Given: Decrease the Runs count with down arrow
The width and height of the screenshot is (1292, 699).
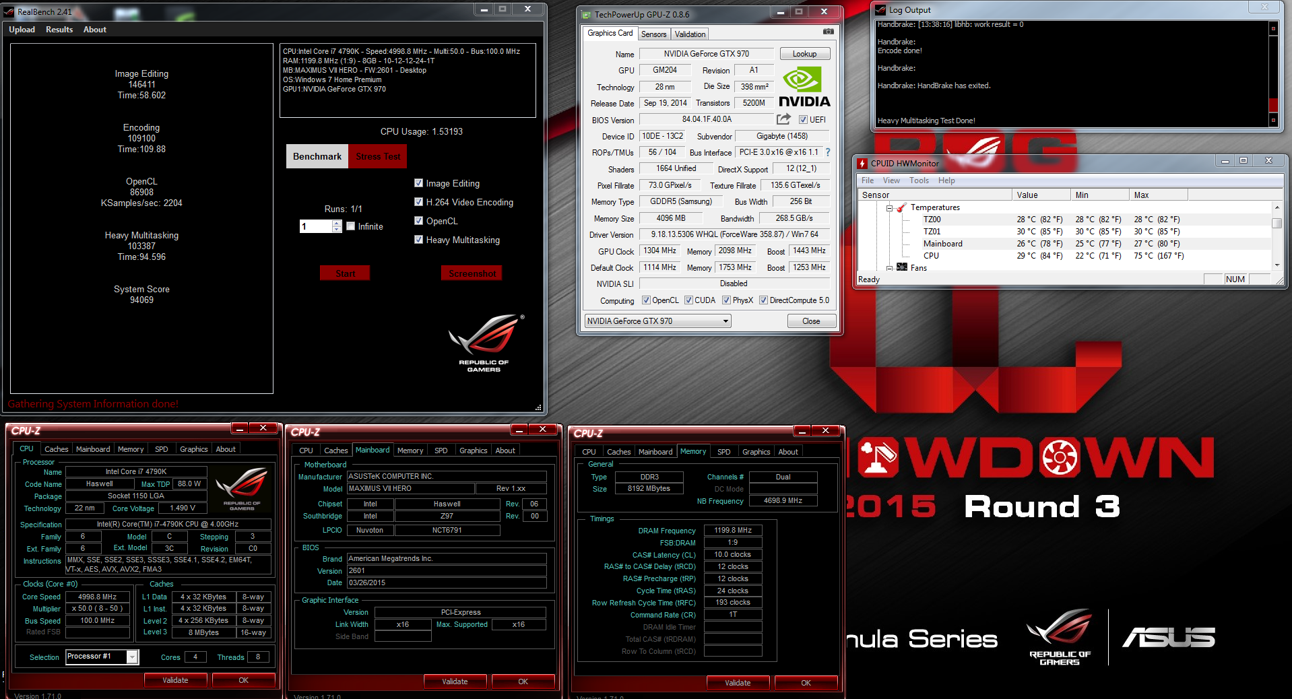Looking at the screenshot, I should tap(337, 230).
